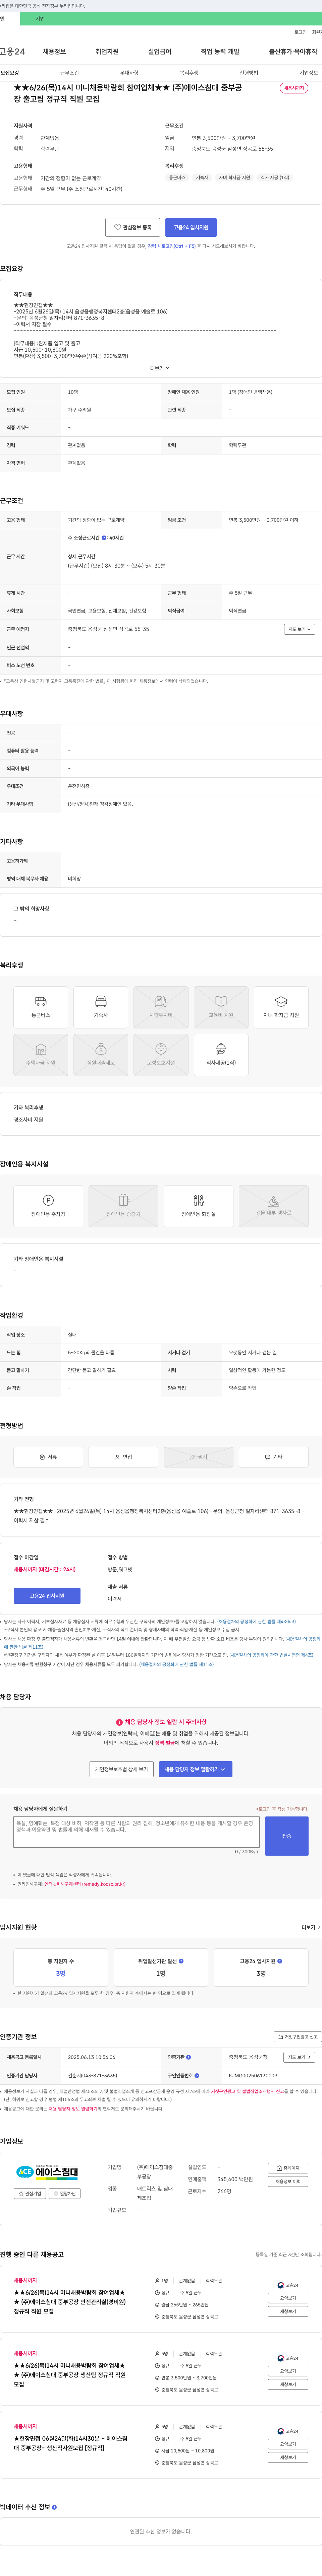This screenshot has height=2576, width=322.
Task: Switch to the 전형방법 section tab
Action: pos(249,73)
